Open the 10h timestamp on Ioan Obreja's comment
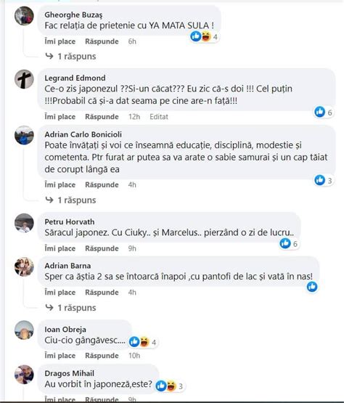 point(134,356)
